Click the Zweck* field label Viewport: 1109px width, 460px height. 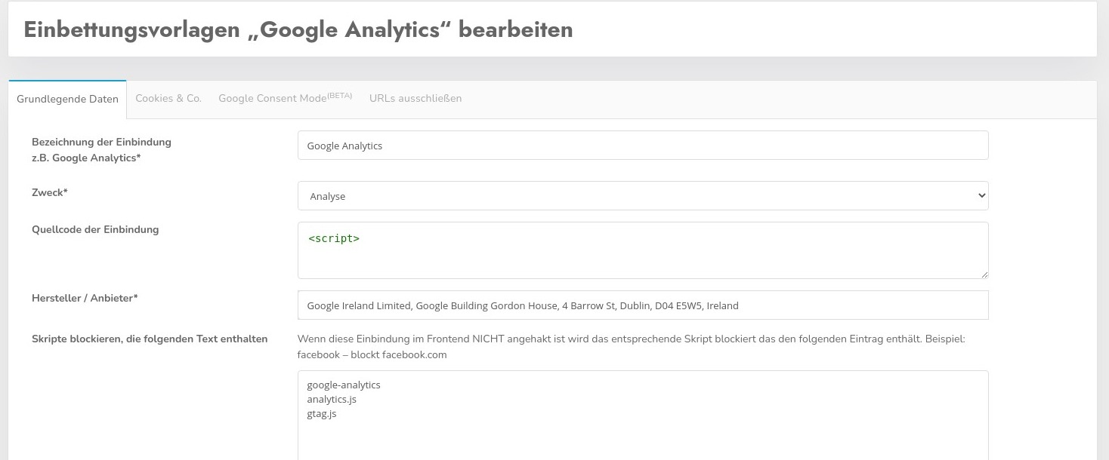(x=50, y=193)
